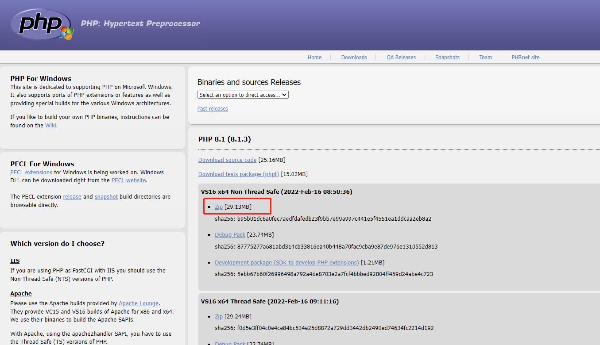Click the PECL For Windows heading
600x345 pixels.
(x=43, y=164)
